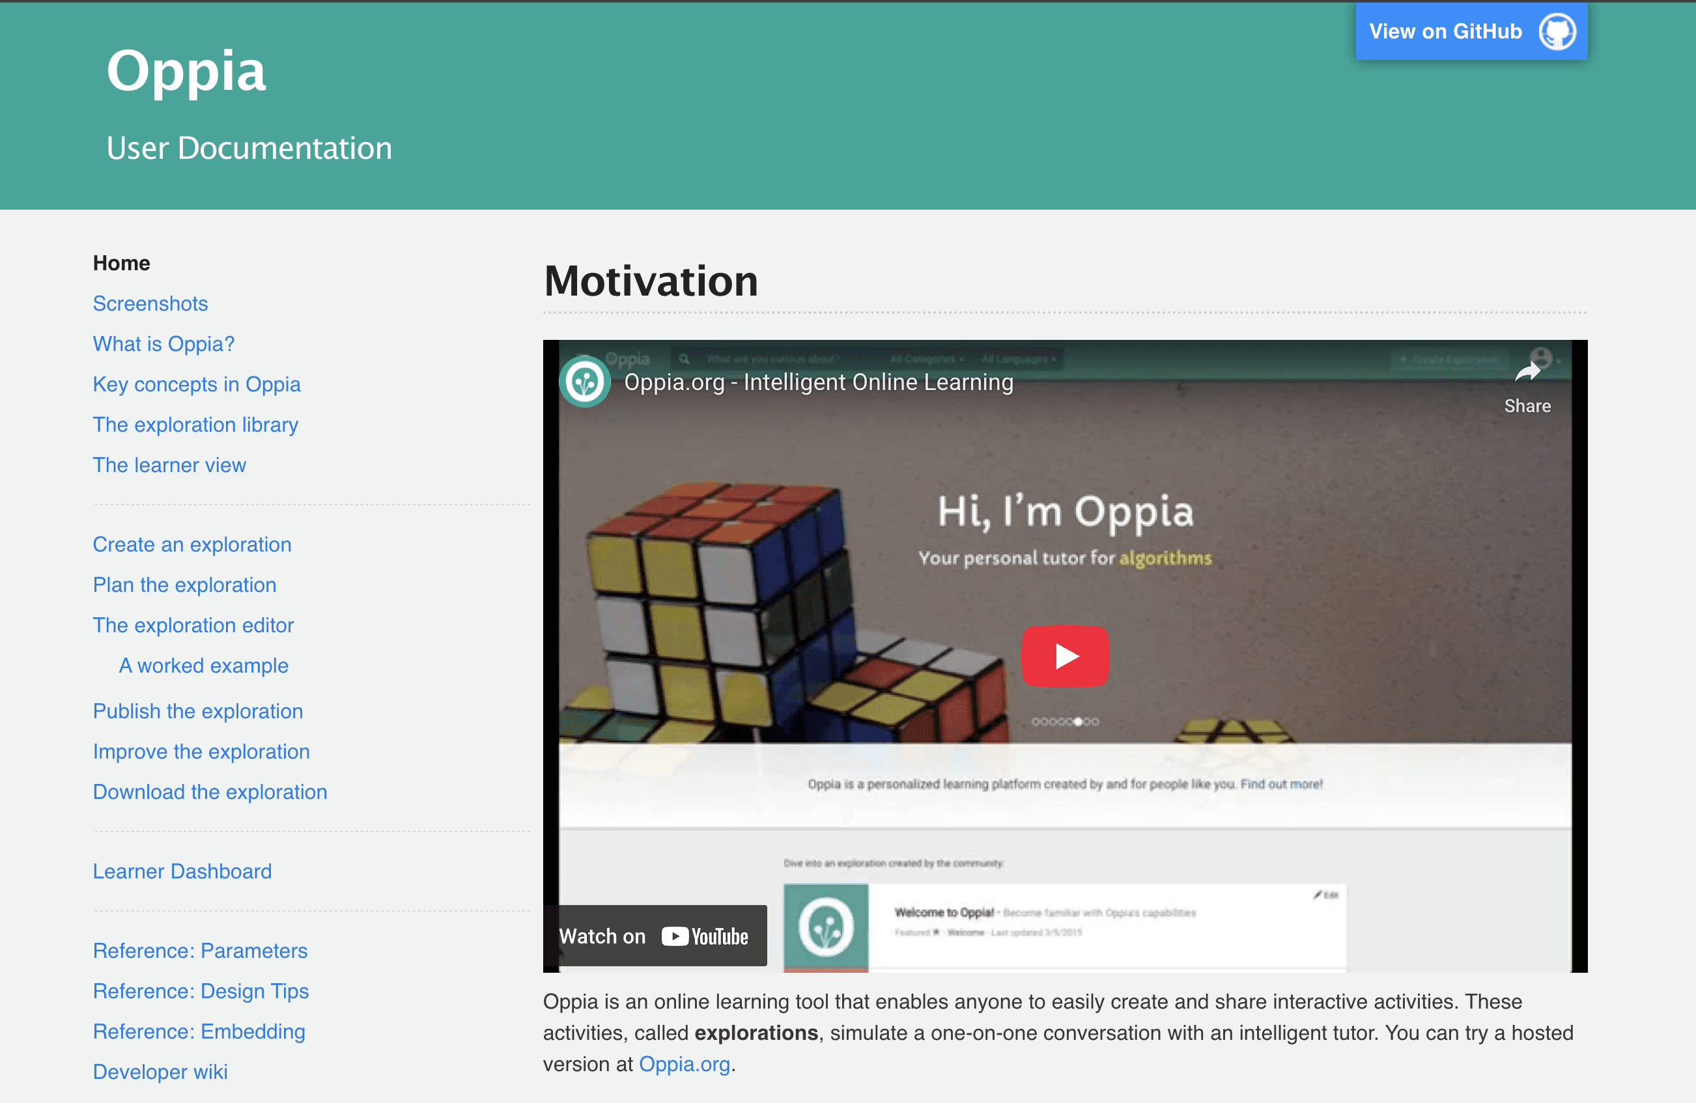Click the Oppia channel logo in video
This screenshot has width=1696, height=1103.
[x=585, y=382]
